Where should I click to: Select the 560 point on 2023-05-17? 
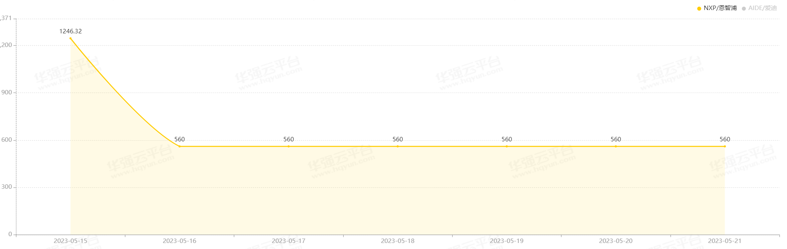pos(289,147)
